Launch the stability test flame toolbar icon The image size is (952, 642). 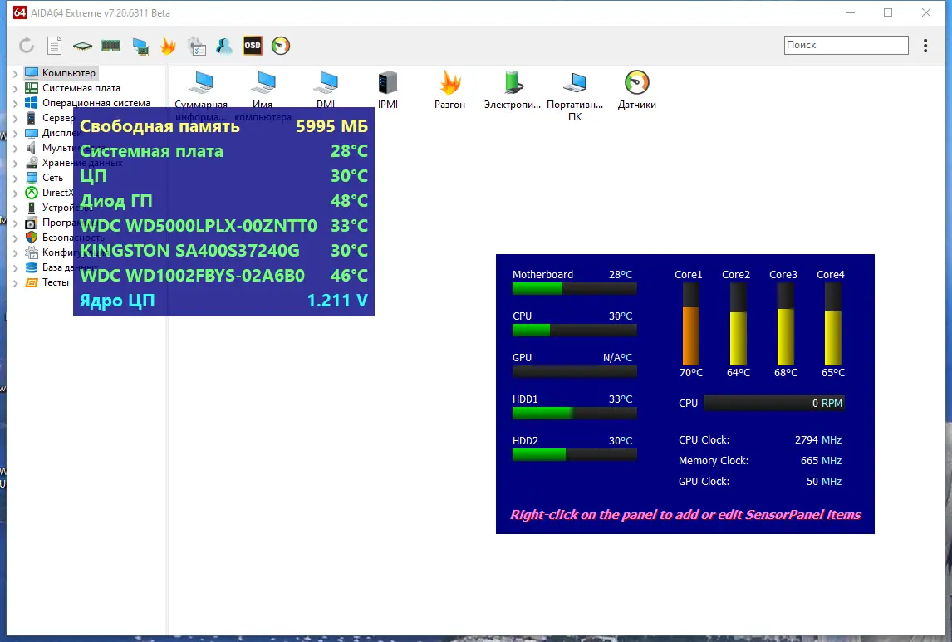(168, 46)
